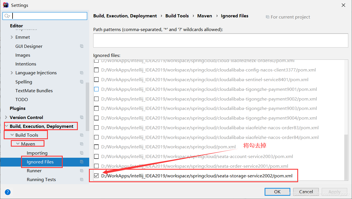Expand the Language Injections node
The height and width of the screenshot is (199, 352).
coord(12,73)
